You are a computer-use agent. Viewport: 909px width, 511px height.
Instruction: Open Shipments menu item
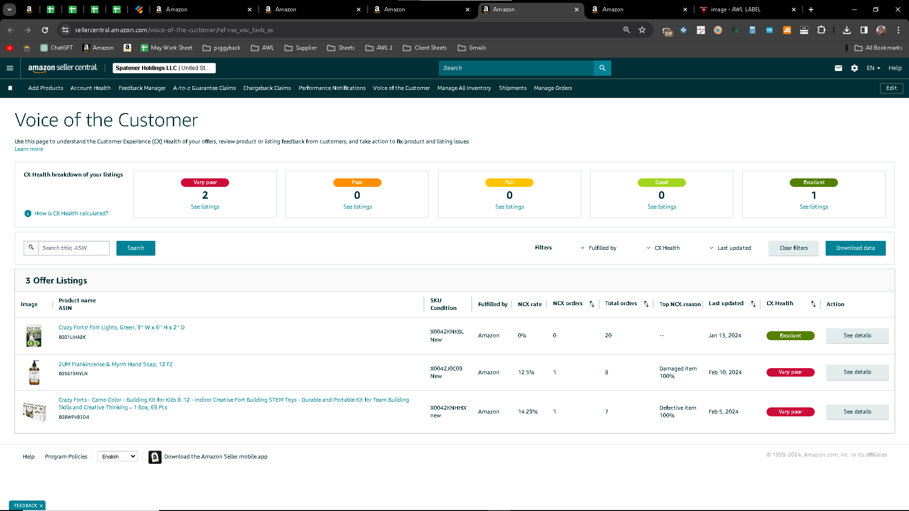point(513,88)
